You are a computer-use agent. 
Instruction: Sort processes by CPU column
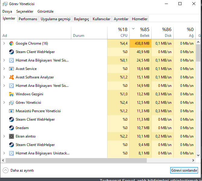[118, 33]
